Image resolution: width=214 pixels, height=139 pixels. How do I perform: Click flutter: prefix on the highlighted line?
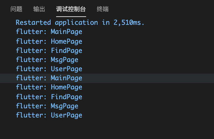click(31, 78)
